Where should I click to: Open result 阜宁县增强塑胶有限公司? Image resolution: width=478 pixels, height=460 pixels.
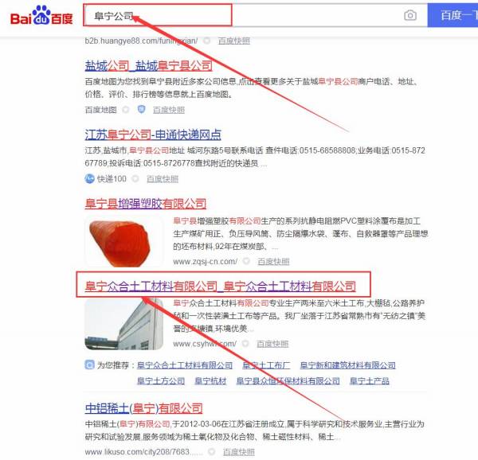pyautogui.click(x=146, y=204)
